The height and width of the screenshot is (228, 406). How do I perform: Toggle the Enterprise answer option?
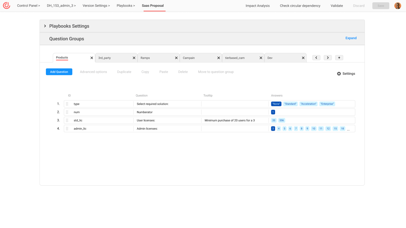coord(327,104)
